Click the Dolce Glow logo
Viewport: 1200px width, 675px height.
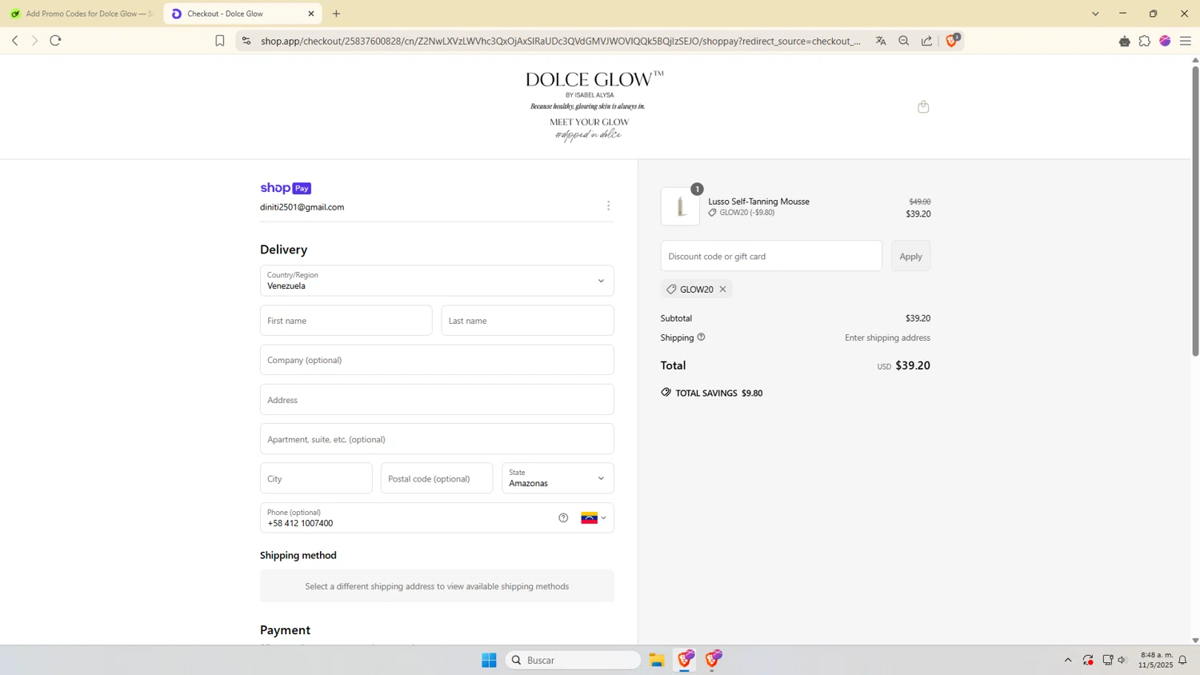click(x=594, y=106)
